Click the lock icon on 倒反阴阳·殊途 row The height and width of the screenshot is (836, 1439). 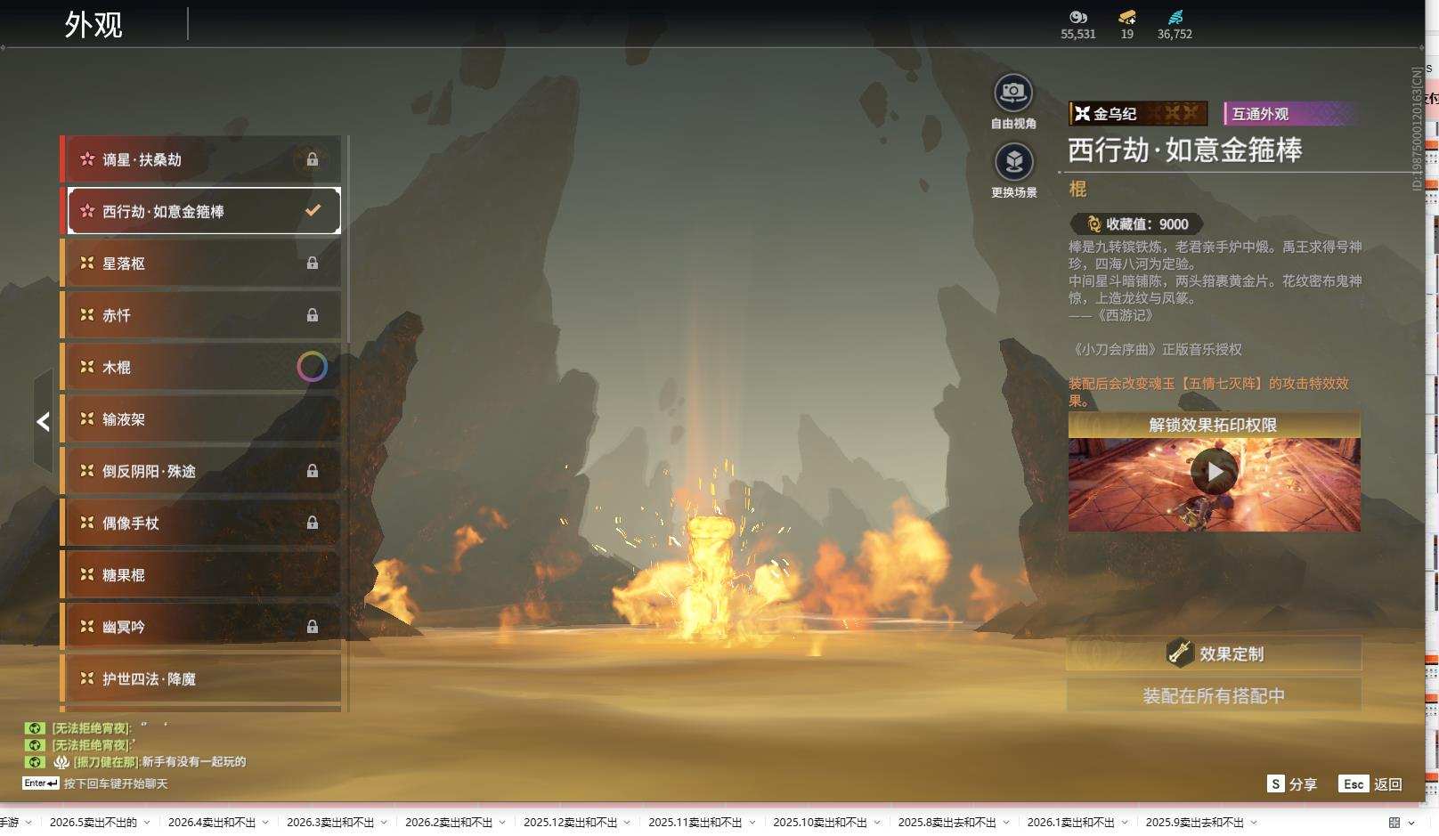(313, 471)
